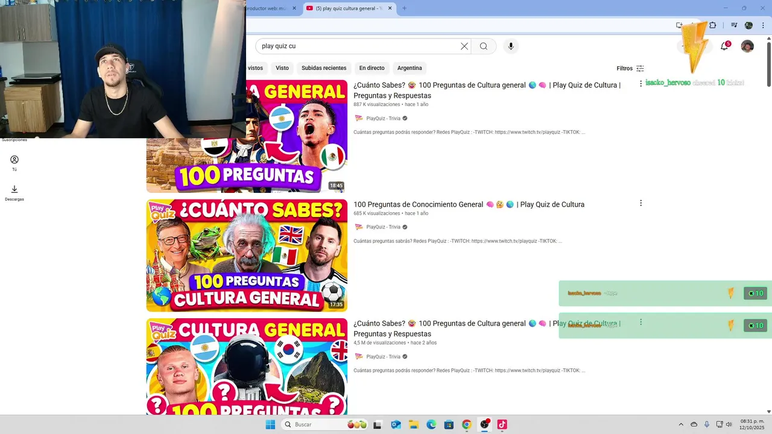Click the microphone tray icon
Viewport: 772px width, 434px height.
click(x=706, y=424)
